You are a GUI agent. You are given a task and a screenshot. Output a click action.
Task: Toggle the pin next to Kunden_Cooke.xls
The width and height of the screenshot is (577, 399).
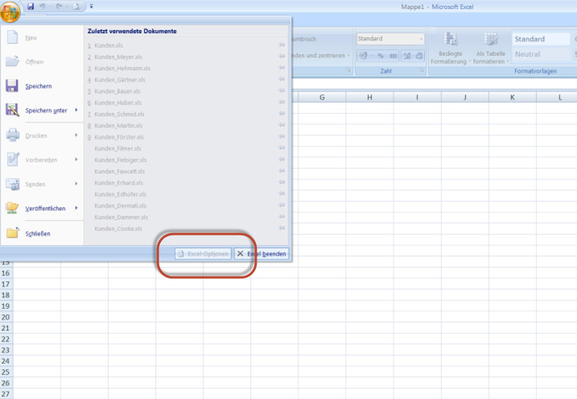pyautogui.click(x=281, y=228)
